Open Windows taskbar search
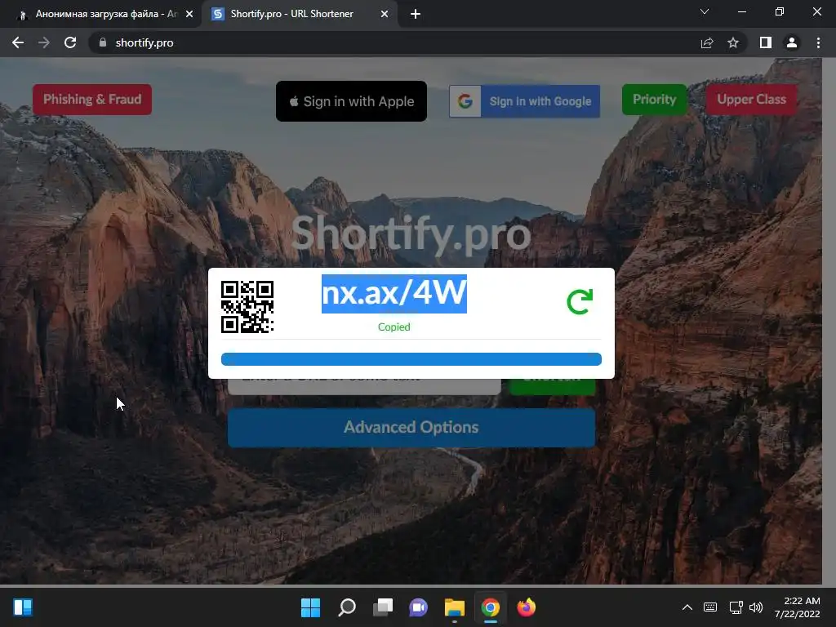This screenshot has height=627, width=836. coord(346,607)
